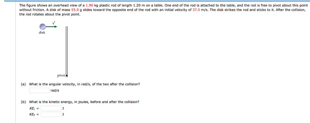Click the vertical gray rod in the diagram
This screenshot has height=123, width=310.
click(67, 50)
